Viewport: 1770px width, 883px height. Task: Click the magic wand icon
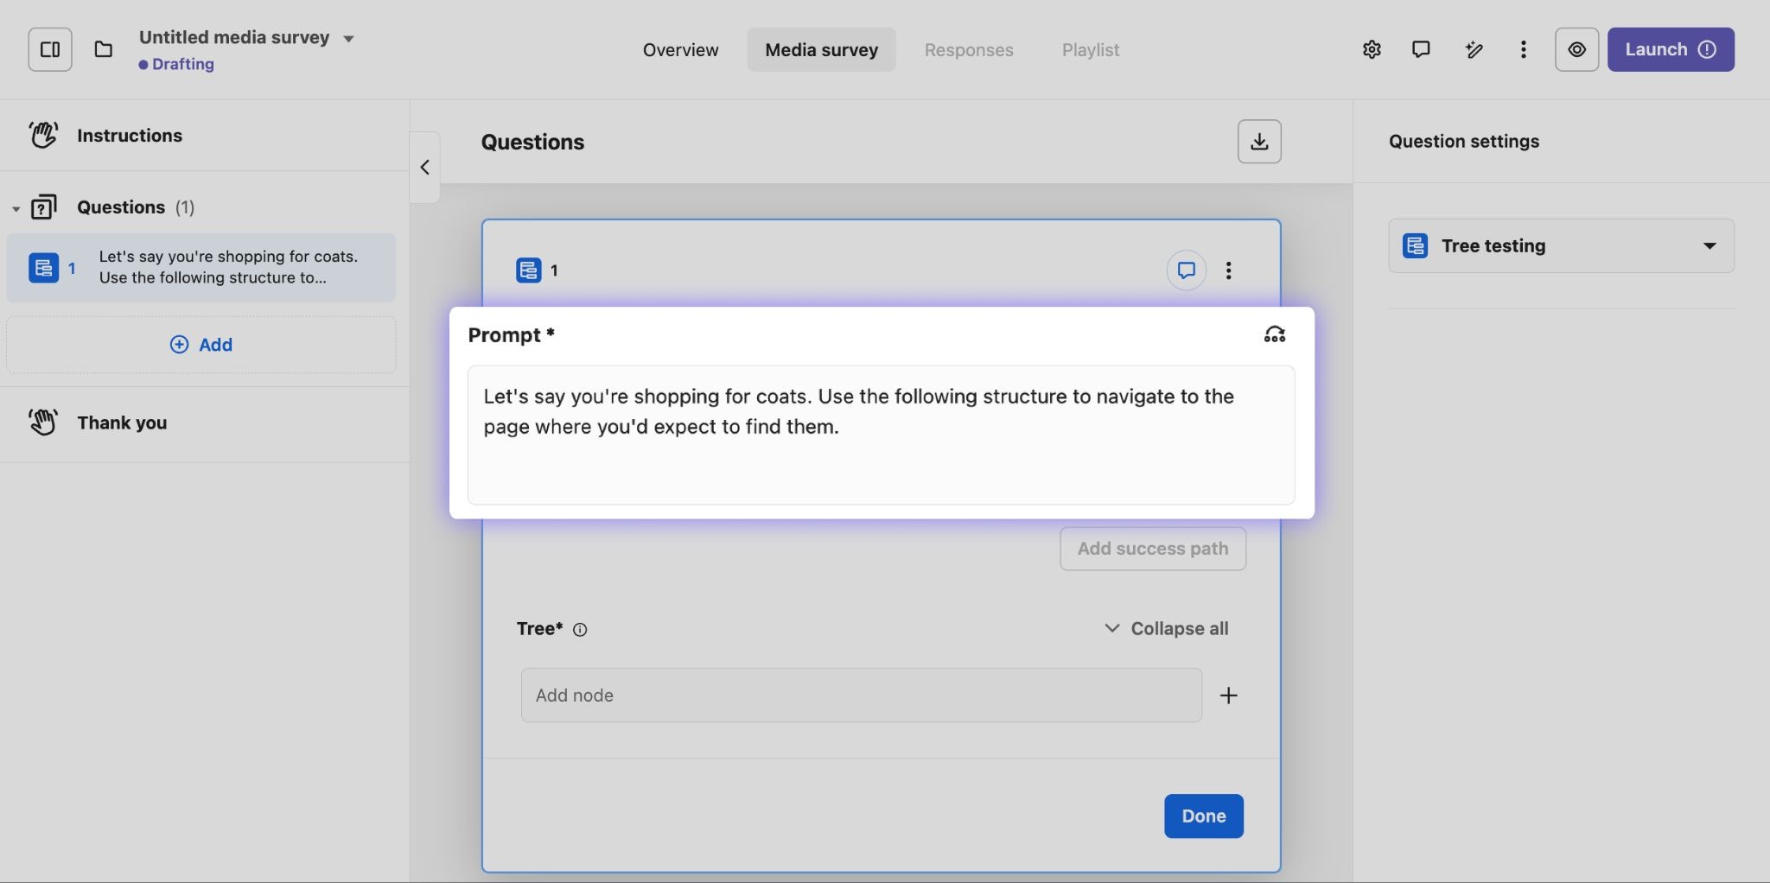click(x=1474, y=49)
